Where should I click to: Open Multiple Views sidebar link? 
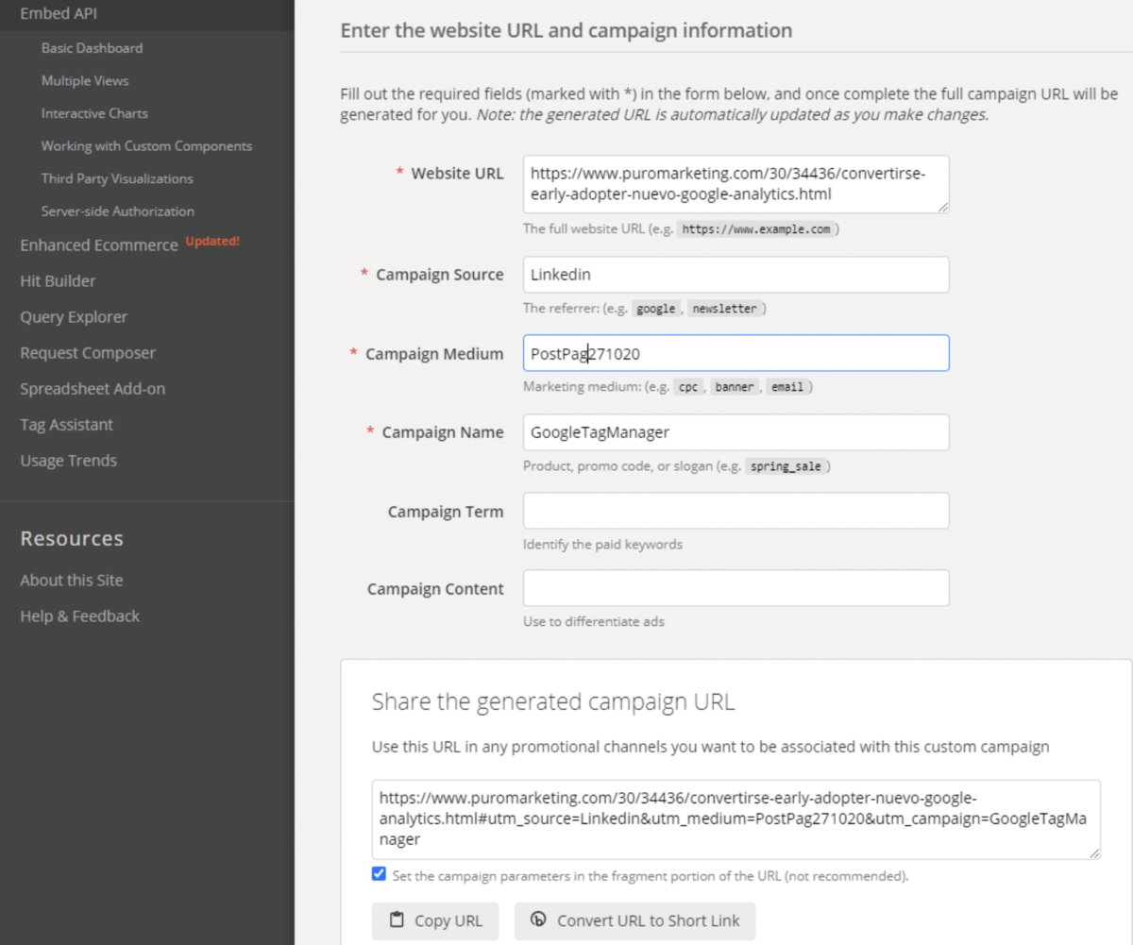[x=85, y=81]
